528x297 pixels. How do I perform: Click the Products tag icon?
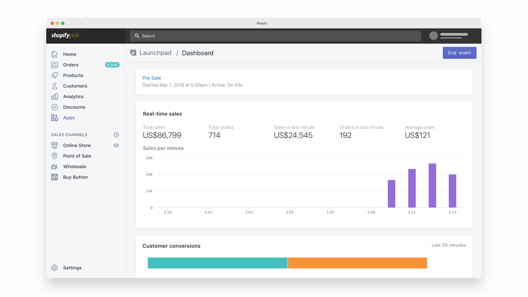[54, 75]
